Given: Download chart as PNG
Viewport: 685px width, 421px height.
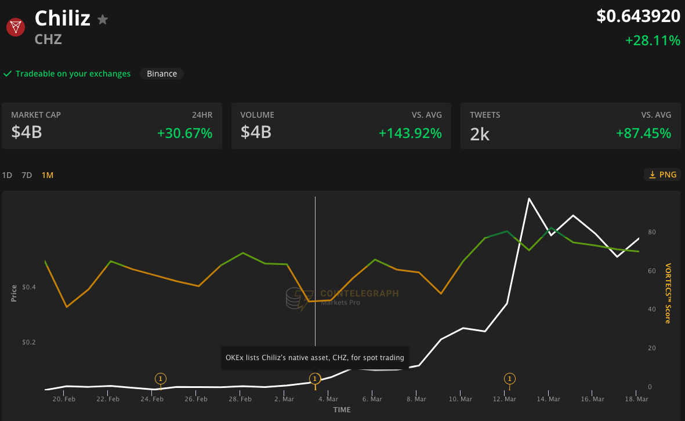Looking at the screenshot, I should coord(662,175).
